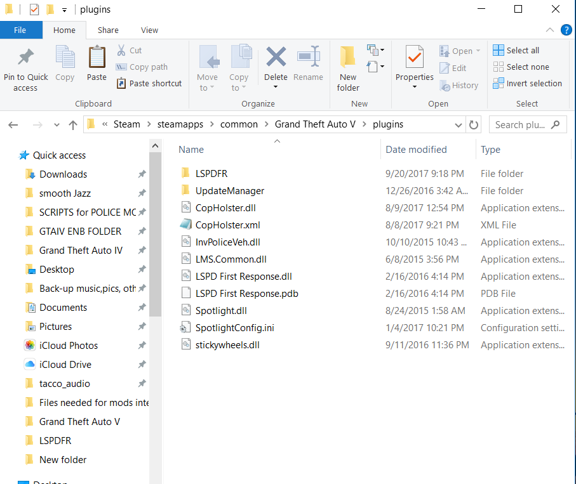Click Paste shortcut in the ribbon
Screen dimensions: 576x484
pos(149,83)
